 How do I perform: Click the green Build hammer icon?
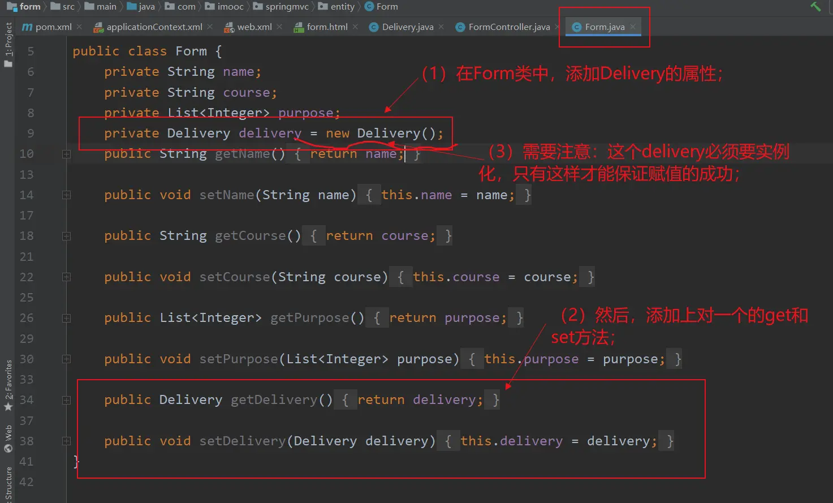pyautogui.click(x=815, y=6)
